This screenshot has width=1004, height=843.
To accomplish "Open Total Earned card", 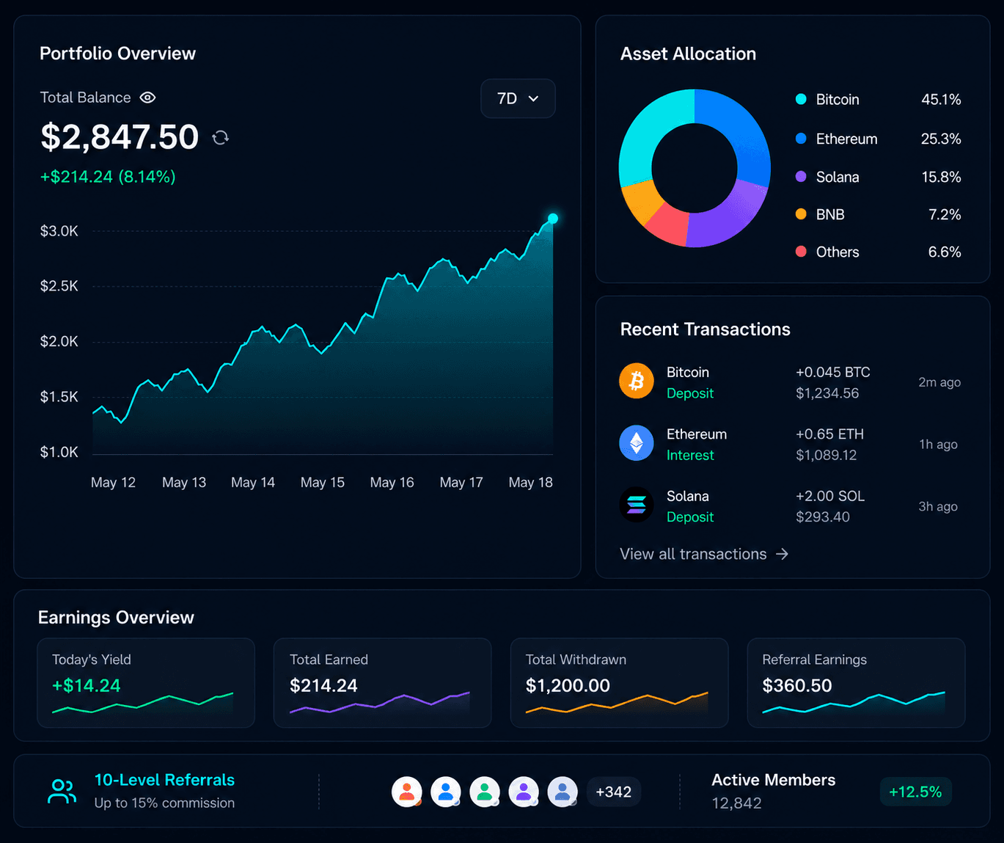I will (x=382, y=683).
